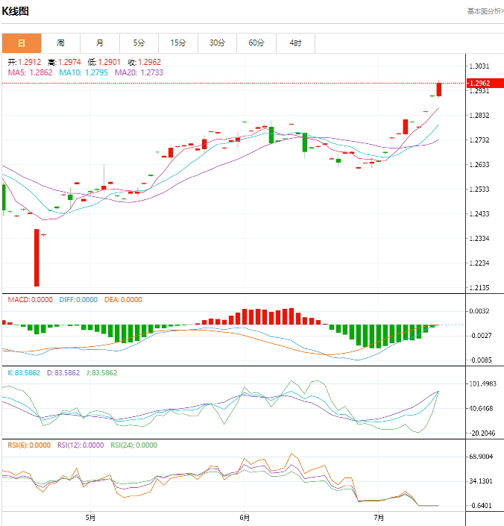Click the MA5 legend label
Viewport: 504px width, 526px height.
(30, 72)
